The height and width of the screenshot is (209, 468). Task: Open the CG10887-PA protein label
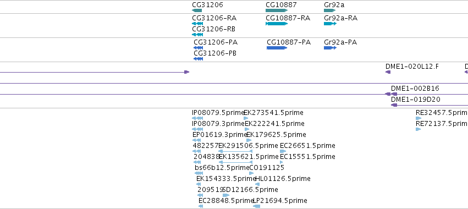289,42
